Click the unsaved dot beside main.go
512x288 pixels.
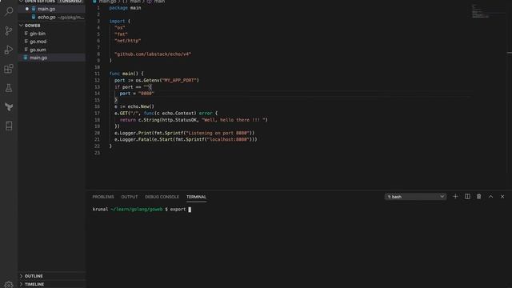click(x=27, y=9)
